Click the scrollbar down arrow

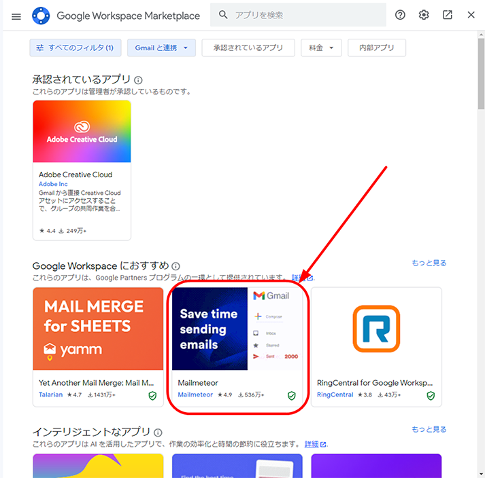coord(481,474)
